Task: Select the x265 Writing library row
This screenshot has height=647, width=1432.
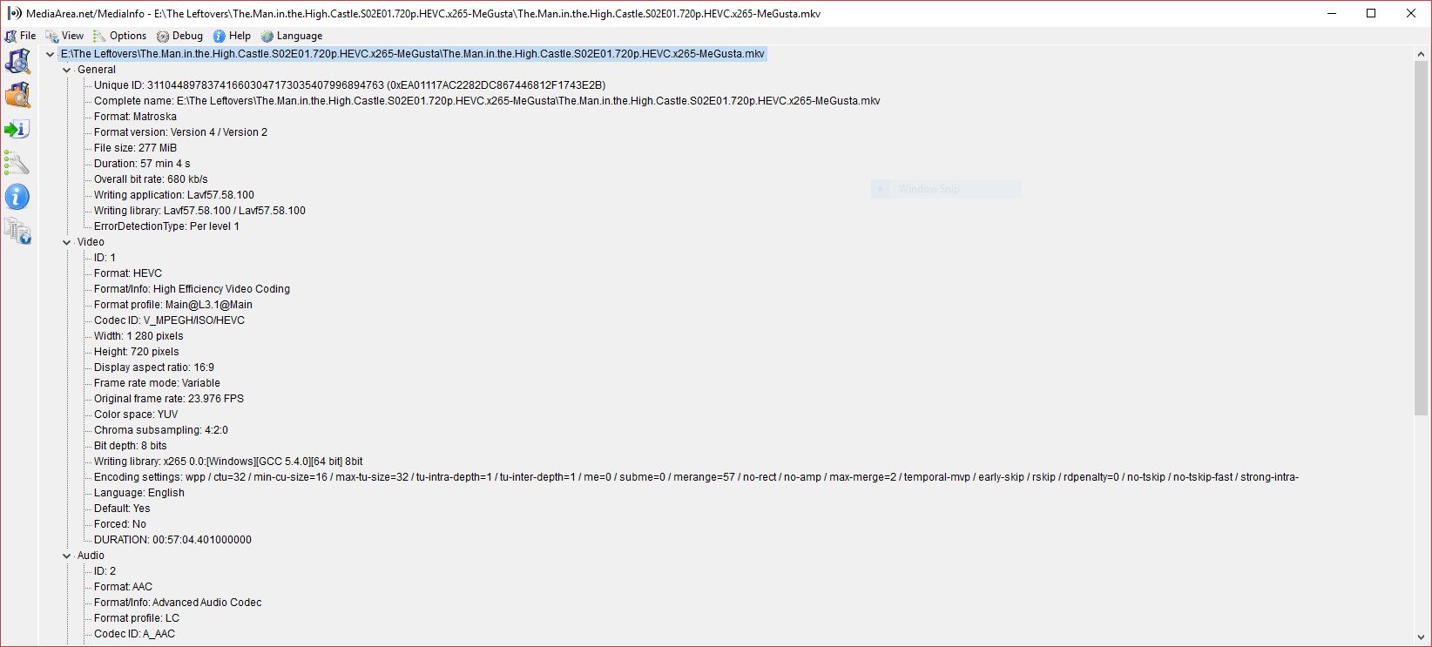Action: click(228, 462)
